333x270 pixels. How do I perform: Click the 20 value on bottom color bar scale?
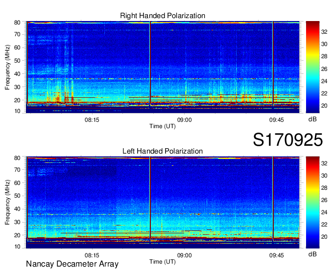tap(324, 237)
